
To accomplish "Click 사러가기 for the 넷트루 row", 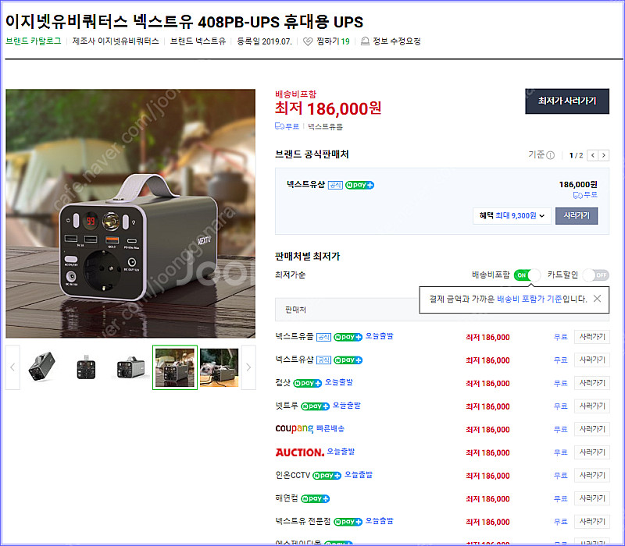I will pos(592,406).
